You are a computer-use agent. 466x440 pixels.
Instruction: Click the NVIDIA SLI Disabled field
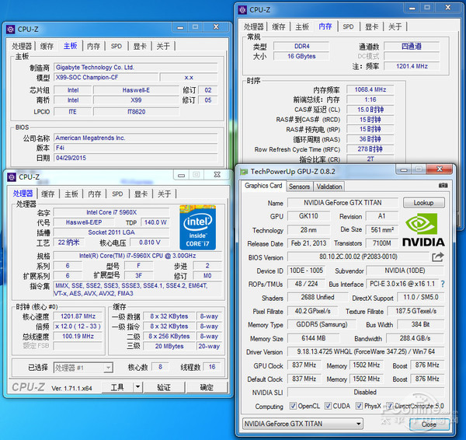coord(366,392)
